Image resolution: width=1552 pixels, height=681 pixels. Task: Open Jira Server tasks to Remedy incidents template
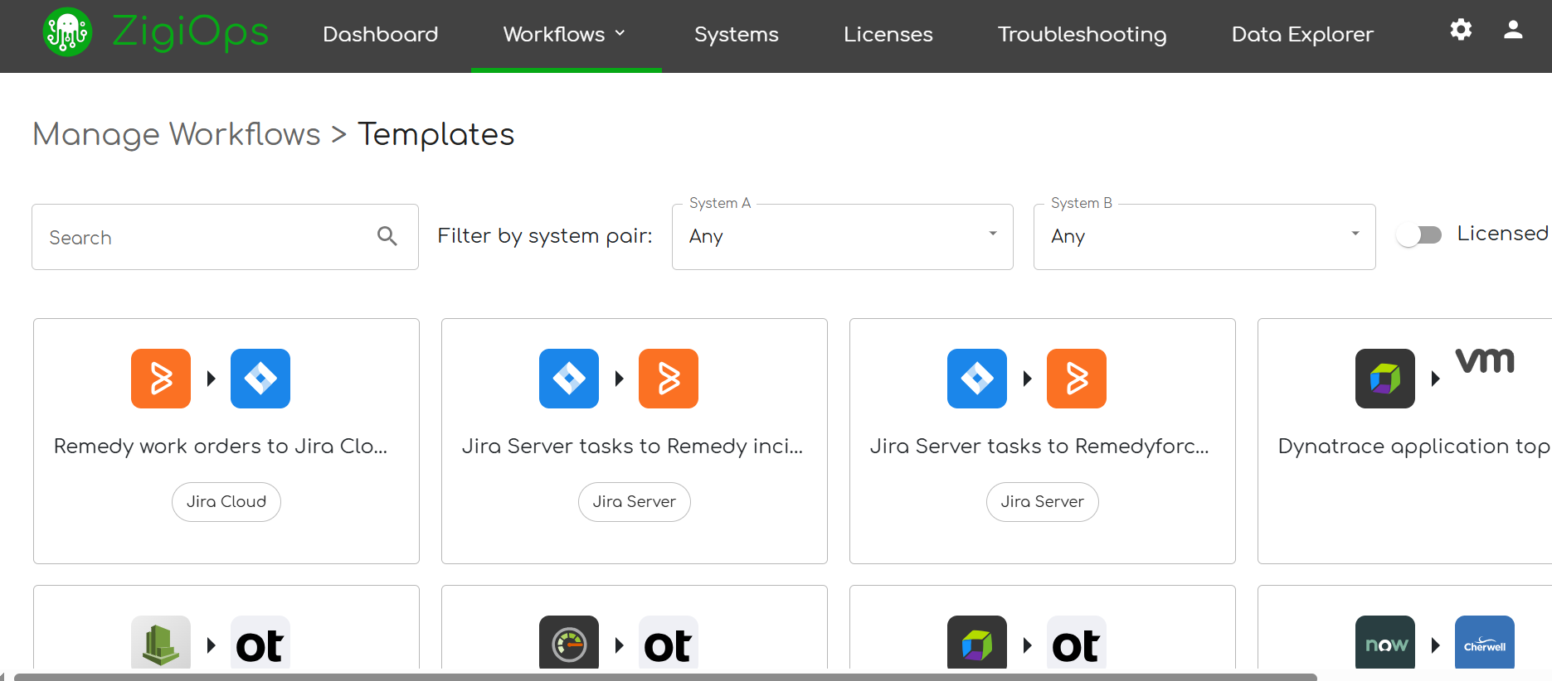pos(633,447)
